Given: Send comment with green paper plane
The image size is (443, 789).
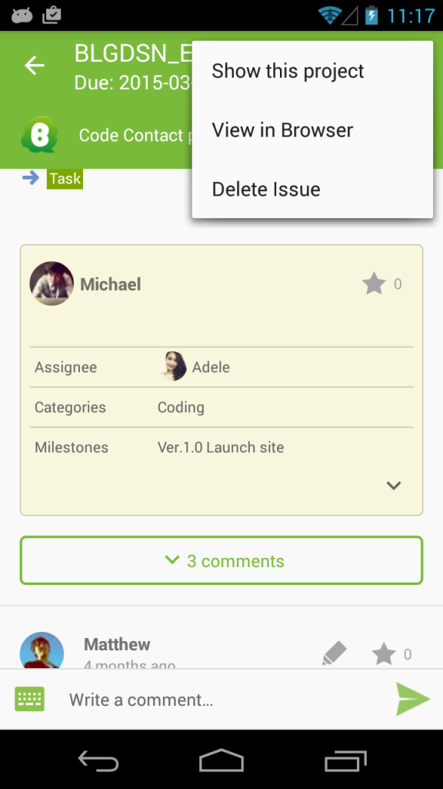Looking at the screenshot, I should (x=413, y=699).
